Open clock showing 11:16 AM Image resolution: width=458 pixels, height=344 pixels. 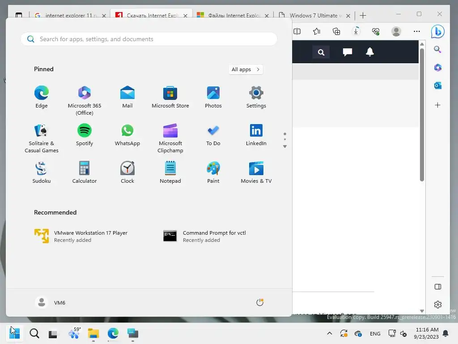(x=426, y=333)
